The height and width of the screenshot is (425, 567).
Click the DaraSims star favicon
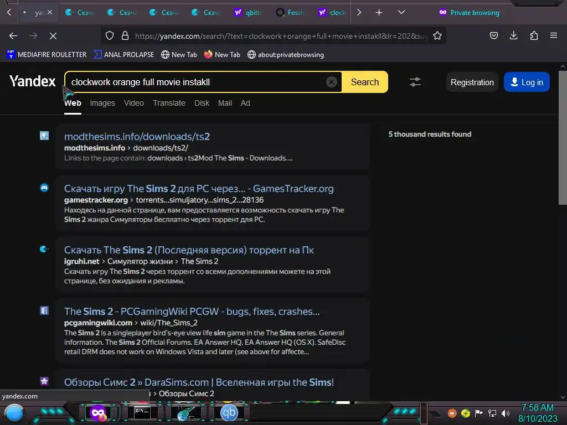coord(44,381)
